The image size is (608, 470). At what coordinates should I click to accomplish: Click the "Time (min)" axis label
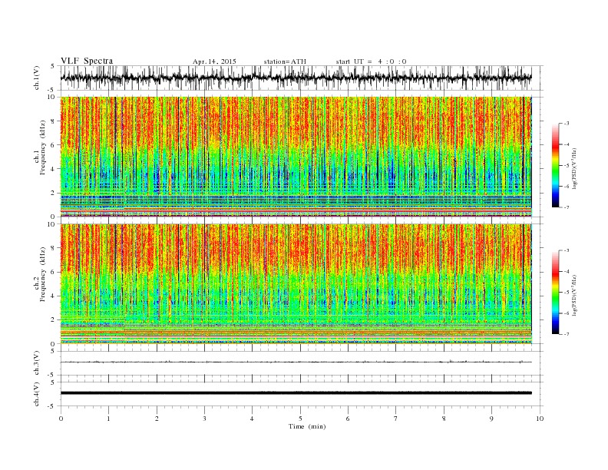[x=307, y=426]
